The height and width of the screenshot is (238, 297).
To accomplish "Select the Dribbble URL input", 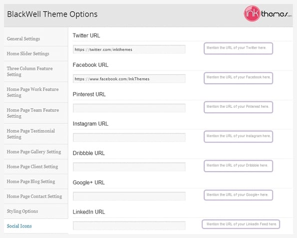I will pyautogui.click(x=129, y=167).
